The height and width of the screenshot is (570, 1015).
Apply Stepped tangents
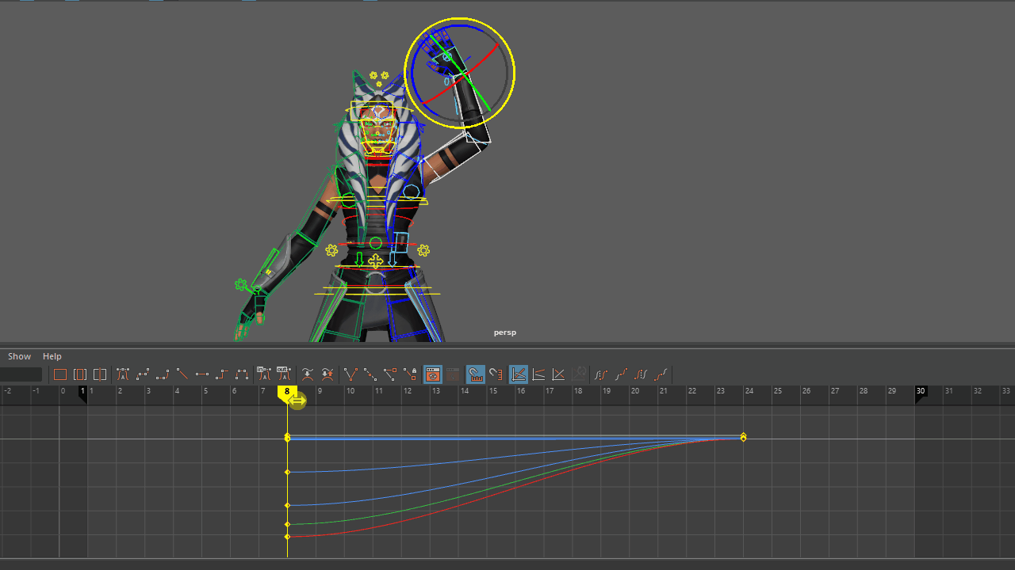[222, 374]
